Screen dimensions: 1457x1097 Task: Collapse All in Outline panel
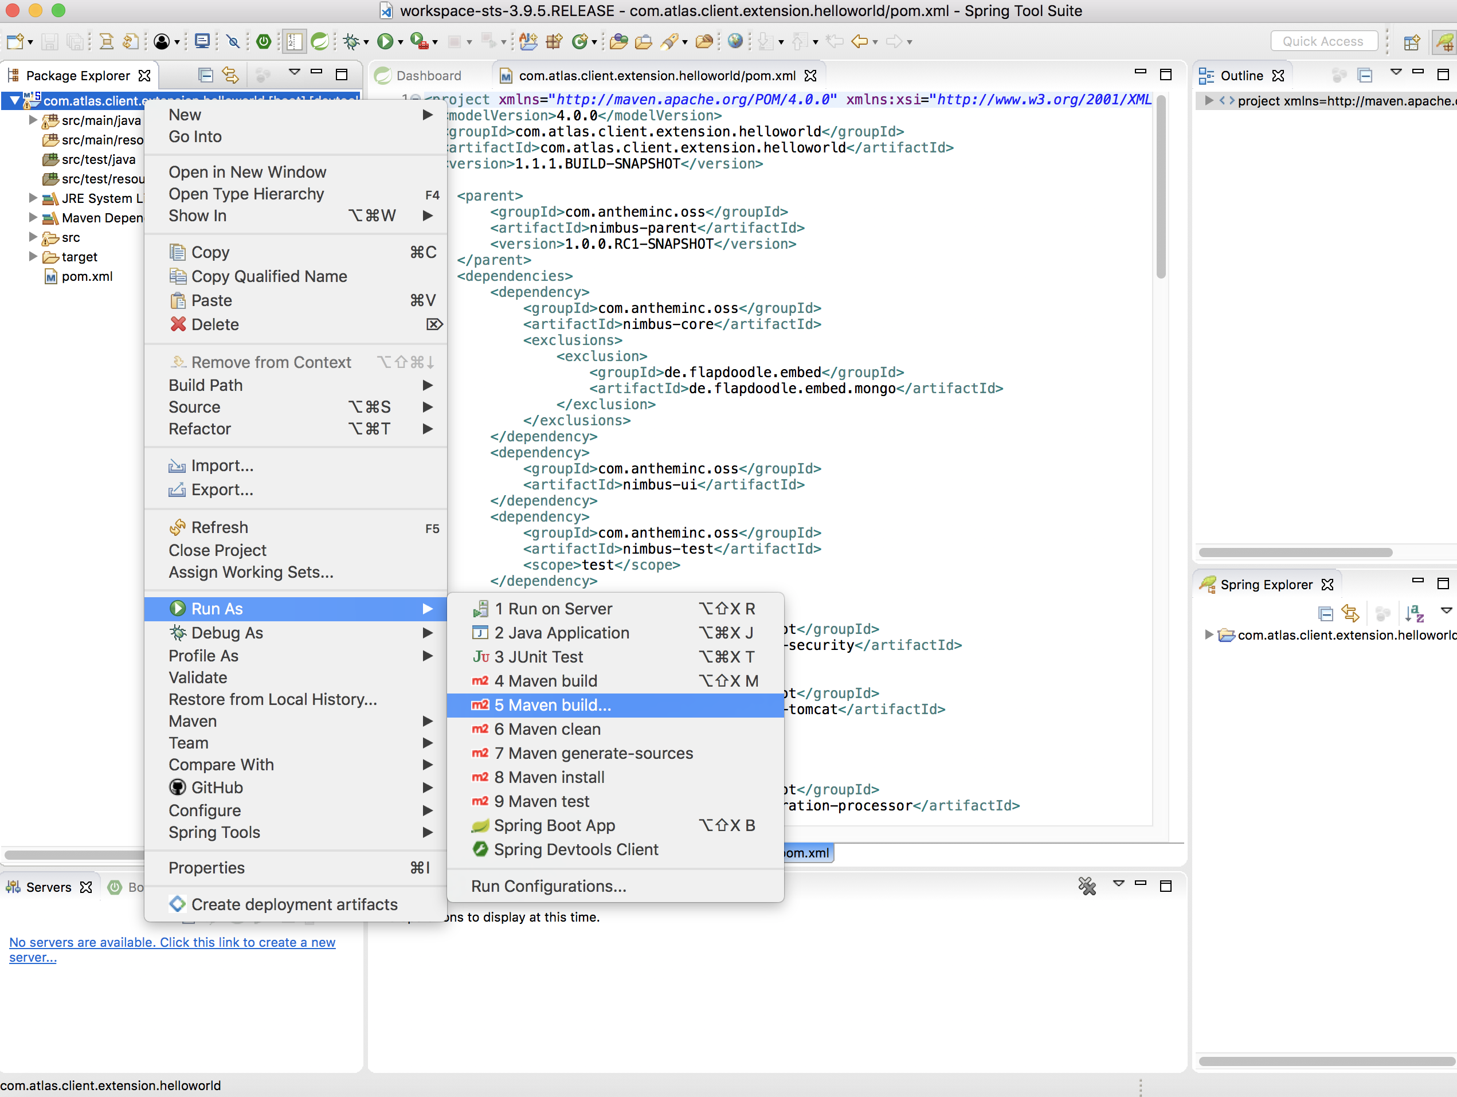(1365, 75)
